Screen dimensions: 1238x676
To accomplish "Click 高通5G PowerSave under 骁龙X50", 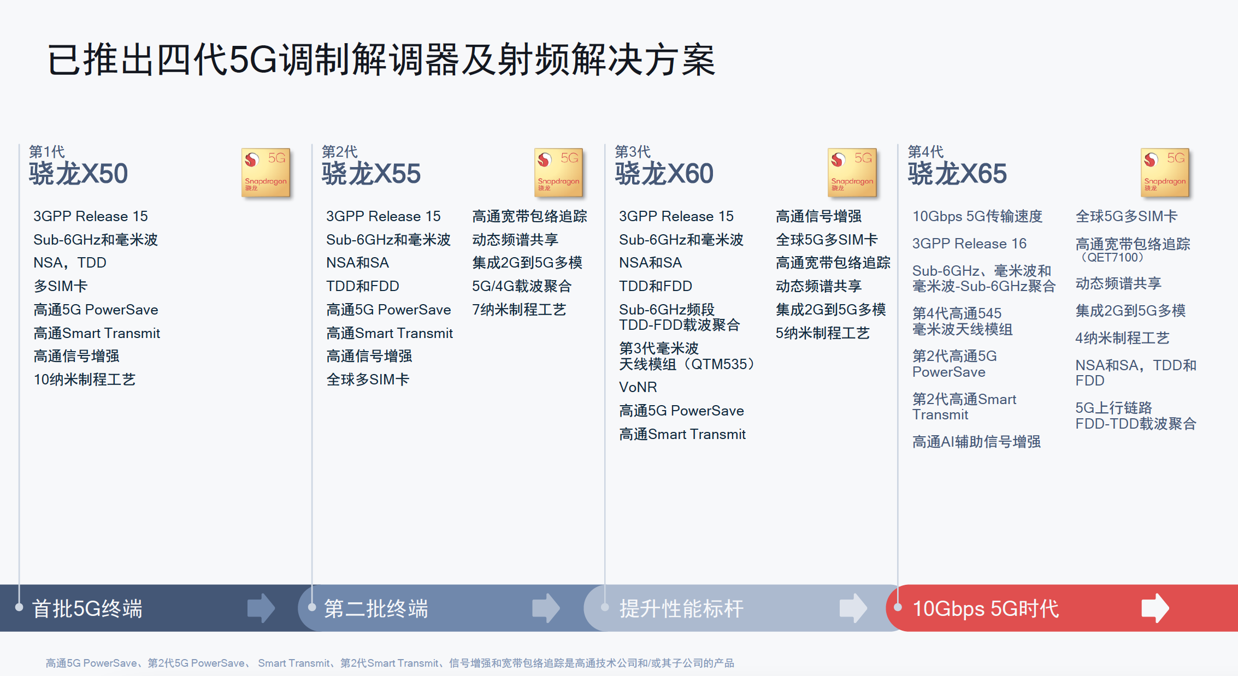I will tap(96, 310).
